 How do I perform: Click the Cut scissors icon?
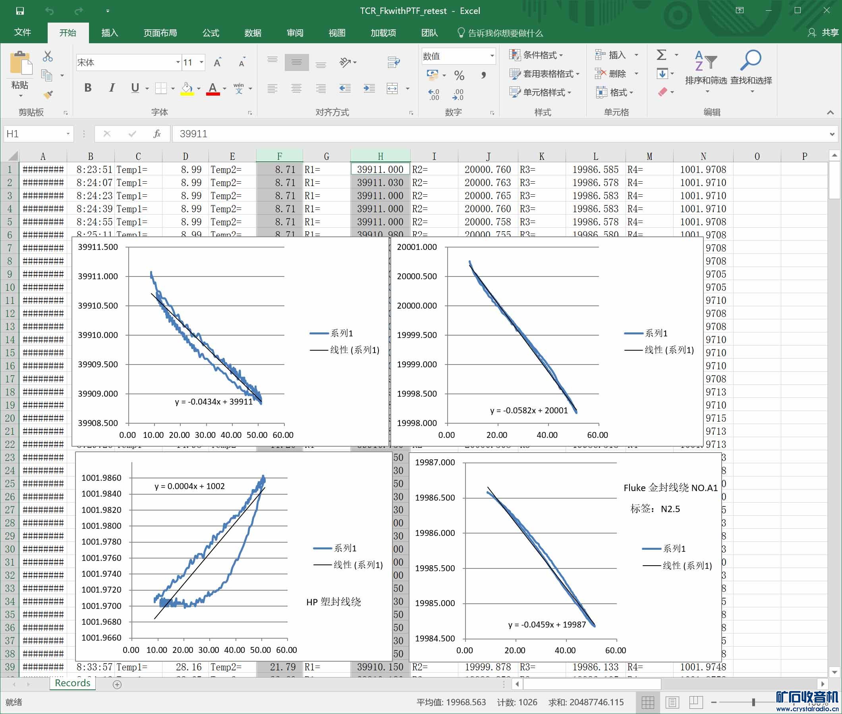47,56
